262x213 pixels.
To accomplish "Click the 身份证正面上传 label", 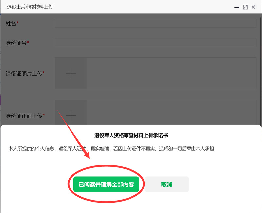I will tap(24, 116).
